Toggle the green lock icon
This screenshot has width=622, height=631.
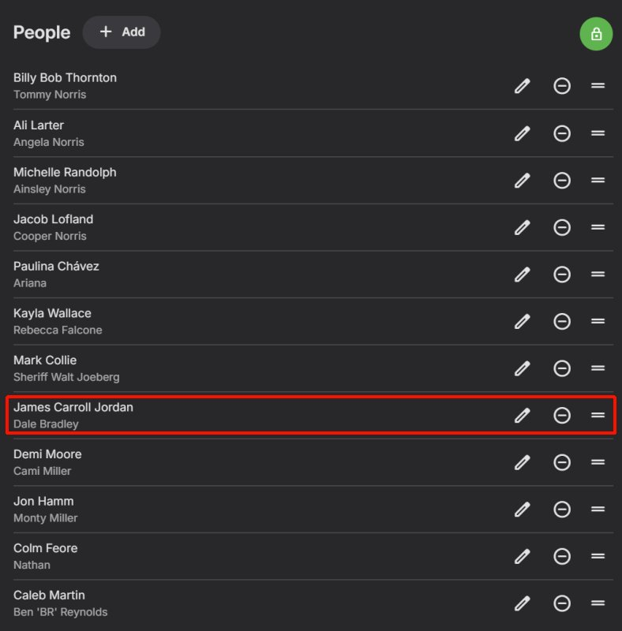(596, 34)
